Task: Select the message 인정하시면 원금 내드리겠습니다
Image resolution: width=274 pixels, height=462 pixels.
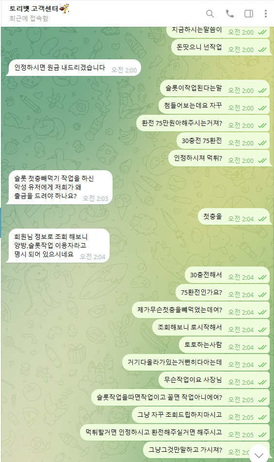Action: (73, 68)
